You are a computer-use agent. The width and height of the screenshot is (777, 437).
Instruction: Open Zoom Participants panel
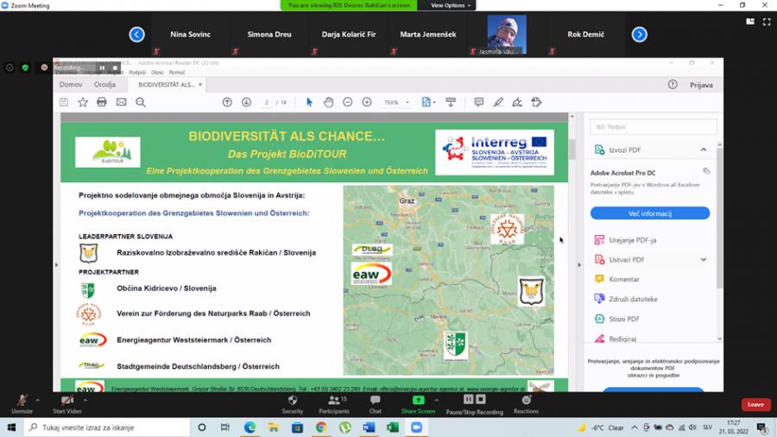334,404
